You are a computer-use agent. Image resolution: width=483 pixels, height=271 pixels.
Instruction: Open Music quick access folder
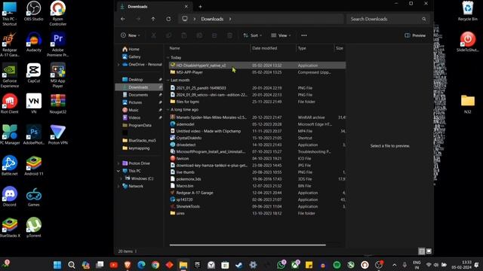[x=134, y=110]
